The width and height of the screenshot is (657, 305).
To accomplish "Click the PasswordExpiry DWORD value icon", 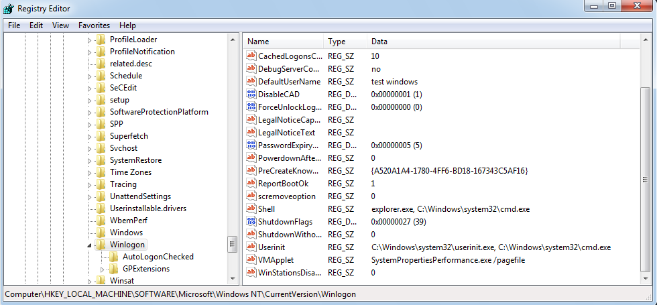I will coord(251,145).
